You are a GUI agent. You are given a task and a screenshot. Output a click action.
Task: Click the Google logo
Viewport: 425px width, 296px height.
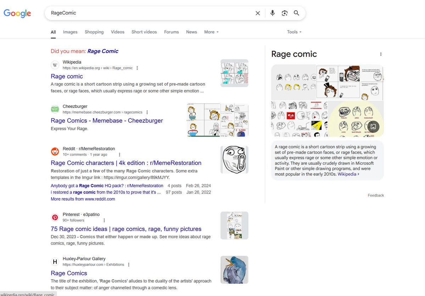(x=17, y=13)
